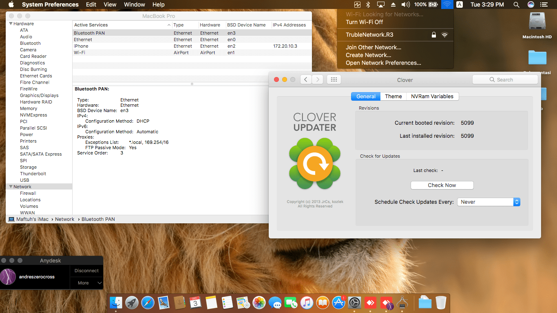The width and height of the screenshot is (557, 313).
Task: Click the Check Now button
Action: pos(442,185)
